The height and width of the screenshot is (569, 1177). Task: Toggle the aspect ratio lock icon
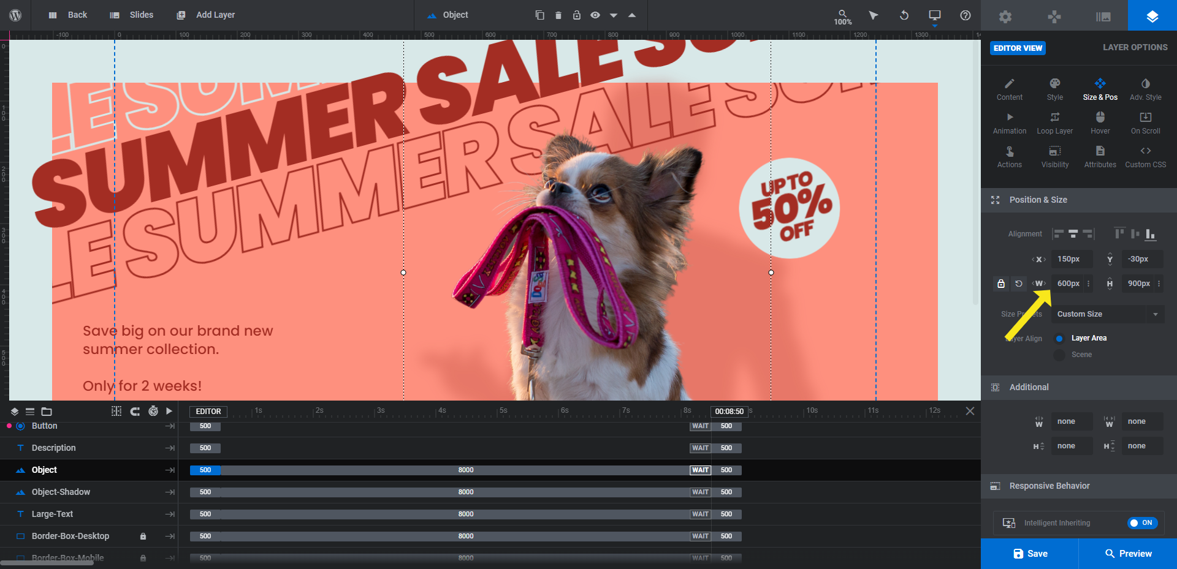point(1001,284)
